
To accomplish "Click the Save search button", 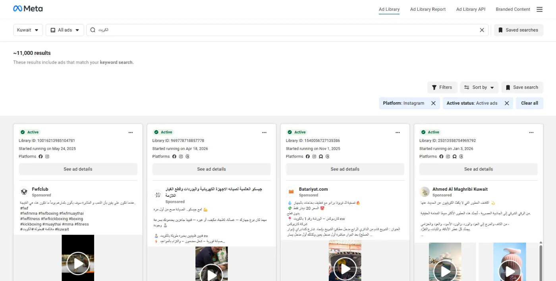I will tap(522, 87).
